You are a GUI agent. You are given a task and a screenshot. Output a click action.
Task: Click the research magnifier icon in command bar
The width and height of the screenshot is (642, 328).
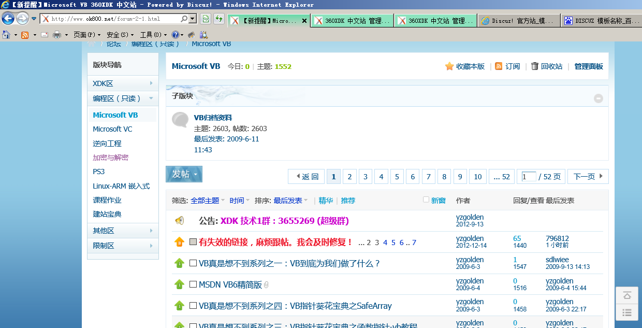(x=203, y=35)
